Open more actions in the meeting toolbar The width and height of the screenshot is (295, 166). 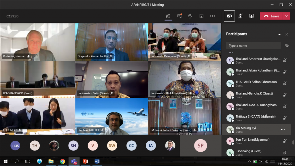[x=212, y=16]
